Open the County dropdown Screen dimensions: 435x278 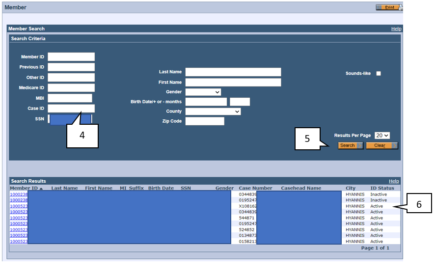pos(213,111)
